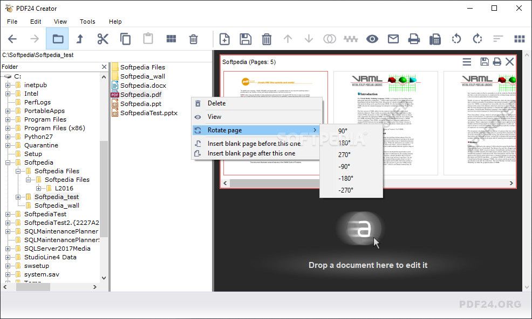Click the merge documents overlapping circles icon
Viewport: 532px width, 319px height.
(330, 39)
